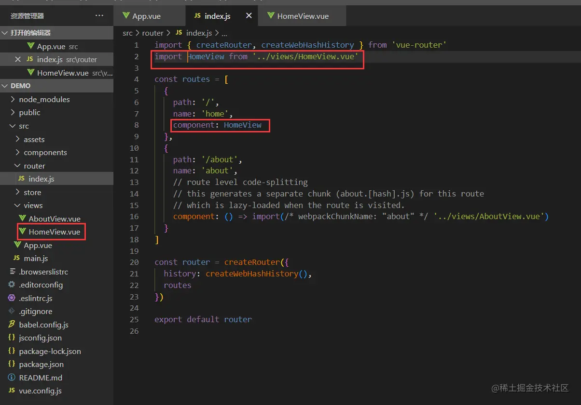581x405 pixels.
Task: Click the '../views/AboutView.vue' string on line 16
Action: (489, 216)
